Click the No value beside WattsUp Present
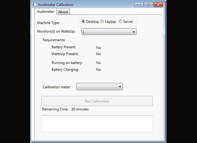Screen dimensions: 197x143 click(x=98, y=54)
